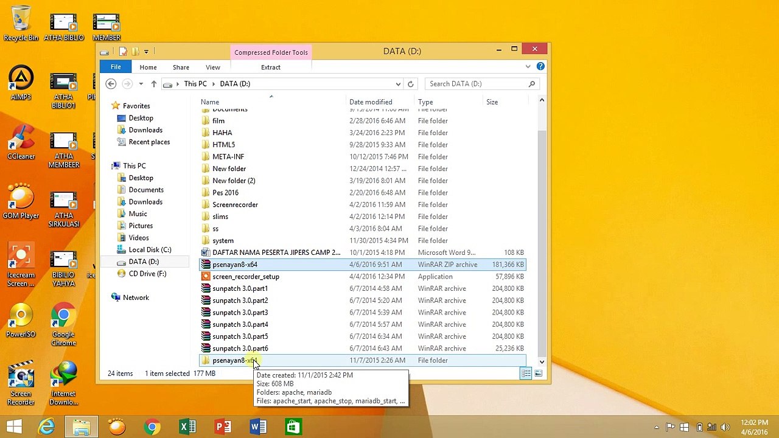Select the screen_recorder_setup application file
779x438 pixels.
click(362, 277)
